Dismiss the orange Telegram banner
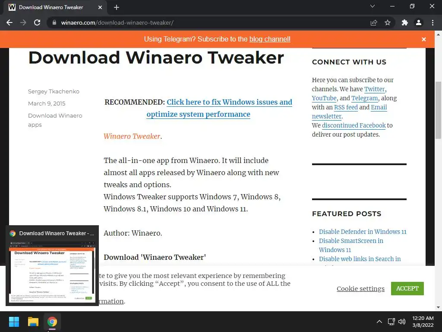Viewport: 442px width, 332px height. (424, 39)
